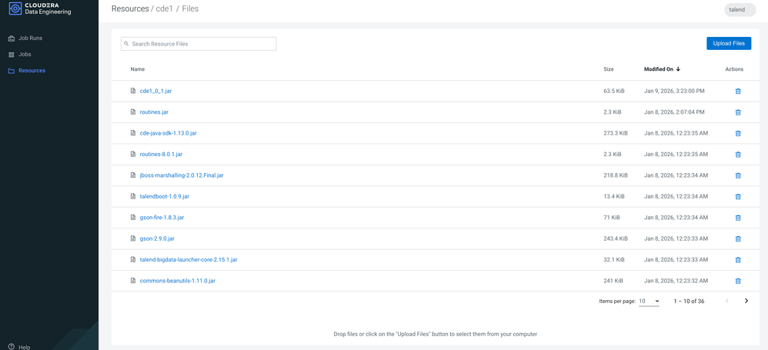
Task: Click the Upload Files button
Action: pyautogui.click(x=729, y=44)
